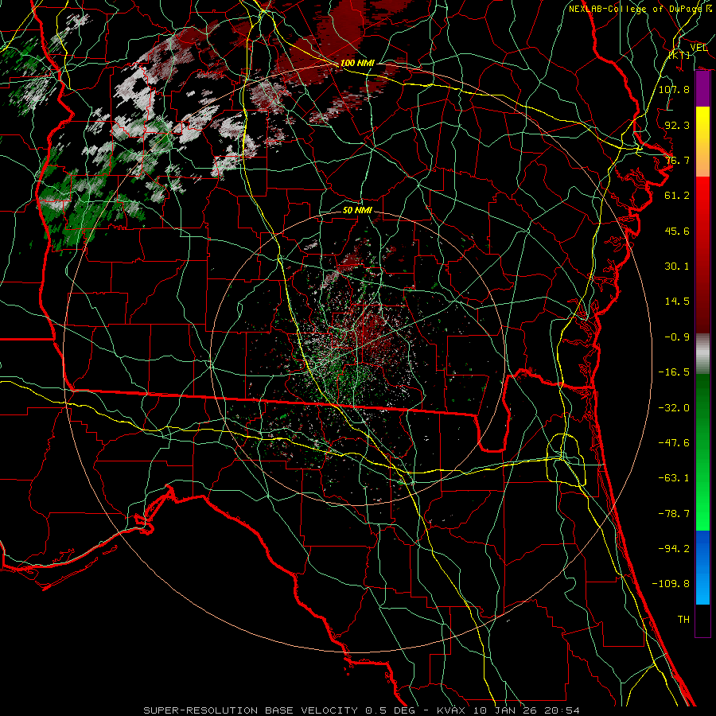Click the 20:54 timestamp in caption
Screen dimensions: 716x716
tap(564, 710)
